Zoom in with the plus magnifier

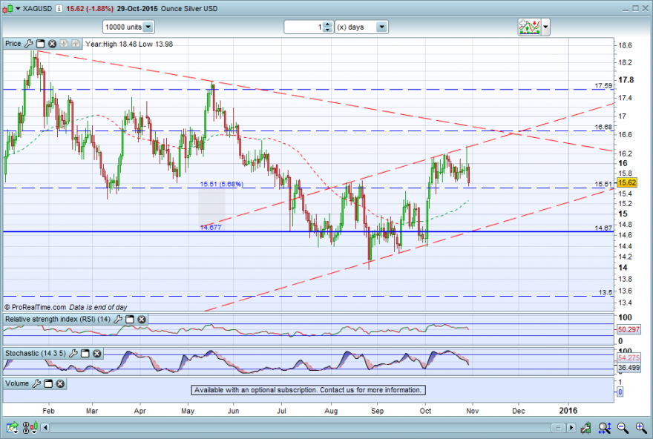[641, 427]
